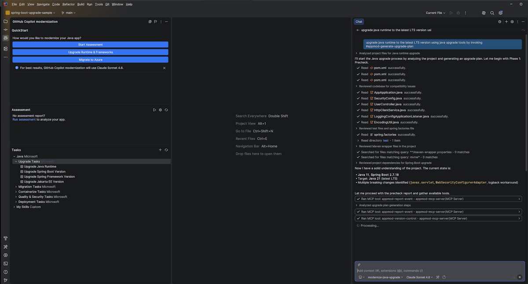Open the Services/Run icon in left sidebar

pyautogui.click(x=5, y=255)
